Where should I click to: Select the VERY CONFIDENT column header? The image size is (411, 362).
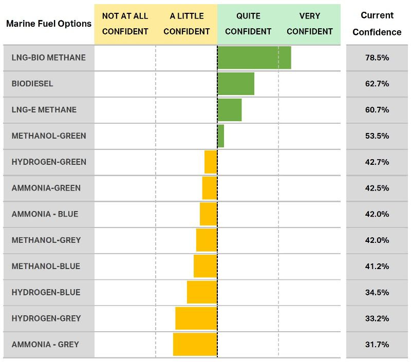[x=310, y=24]
